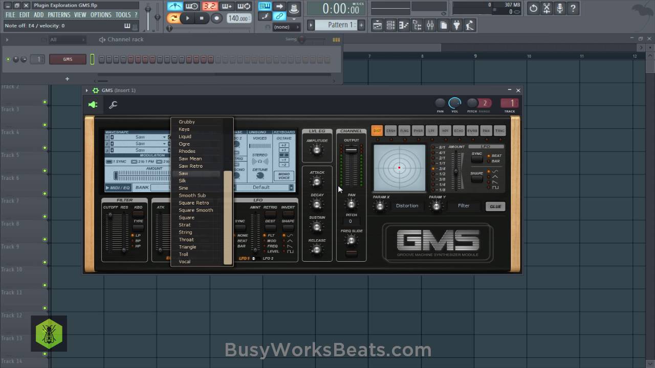Screen dimensions: 655x368
Task: Click the GMS channel name button
Action: (x=68, y=59)
